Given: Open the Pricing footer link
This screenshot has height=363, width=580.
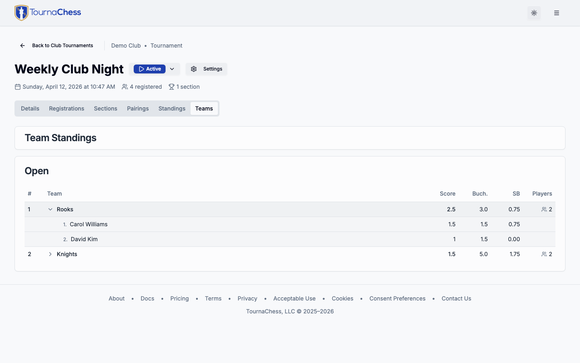Looking at the screenshot, I should [x=180, y=298].
